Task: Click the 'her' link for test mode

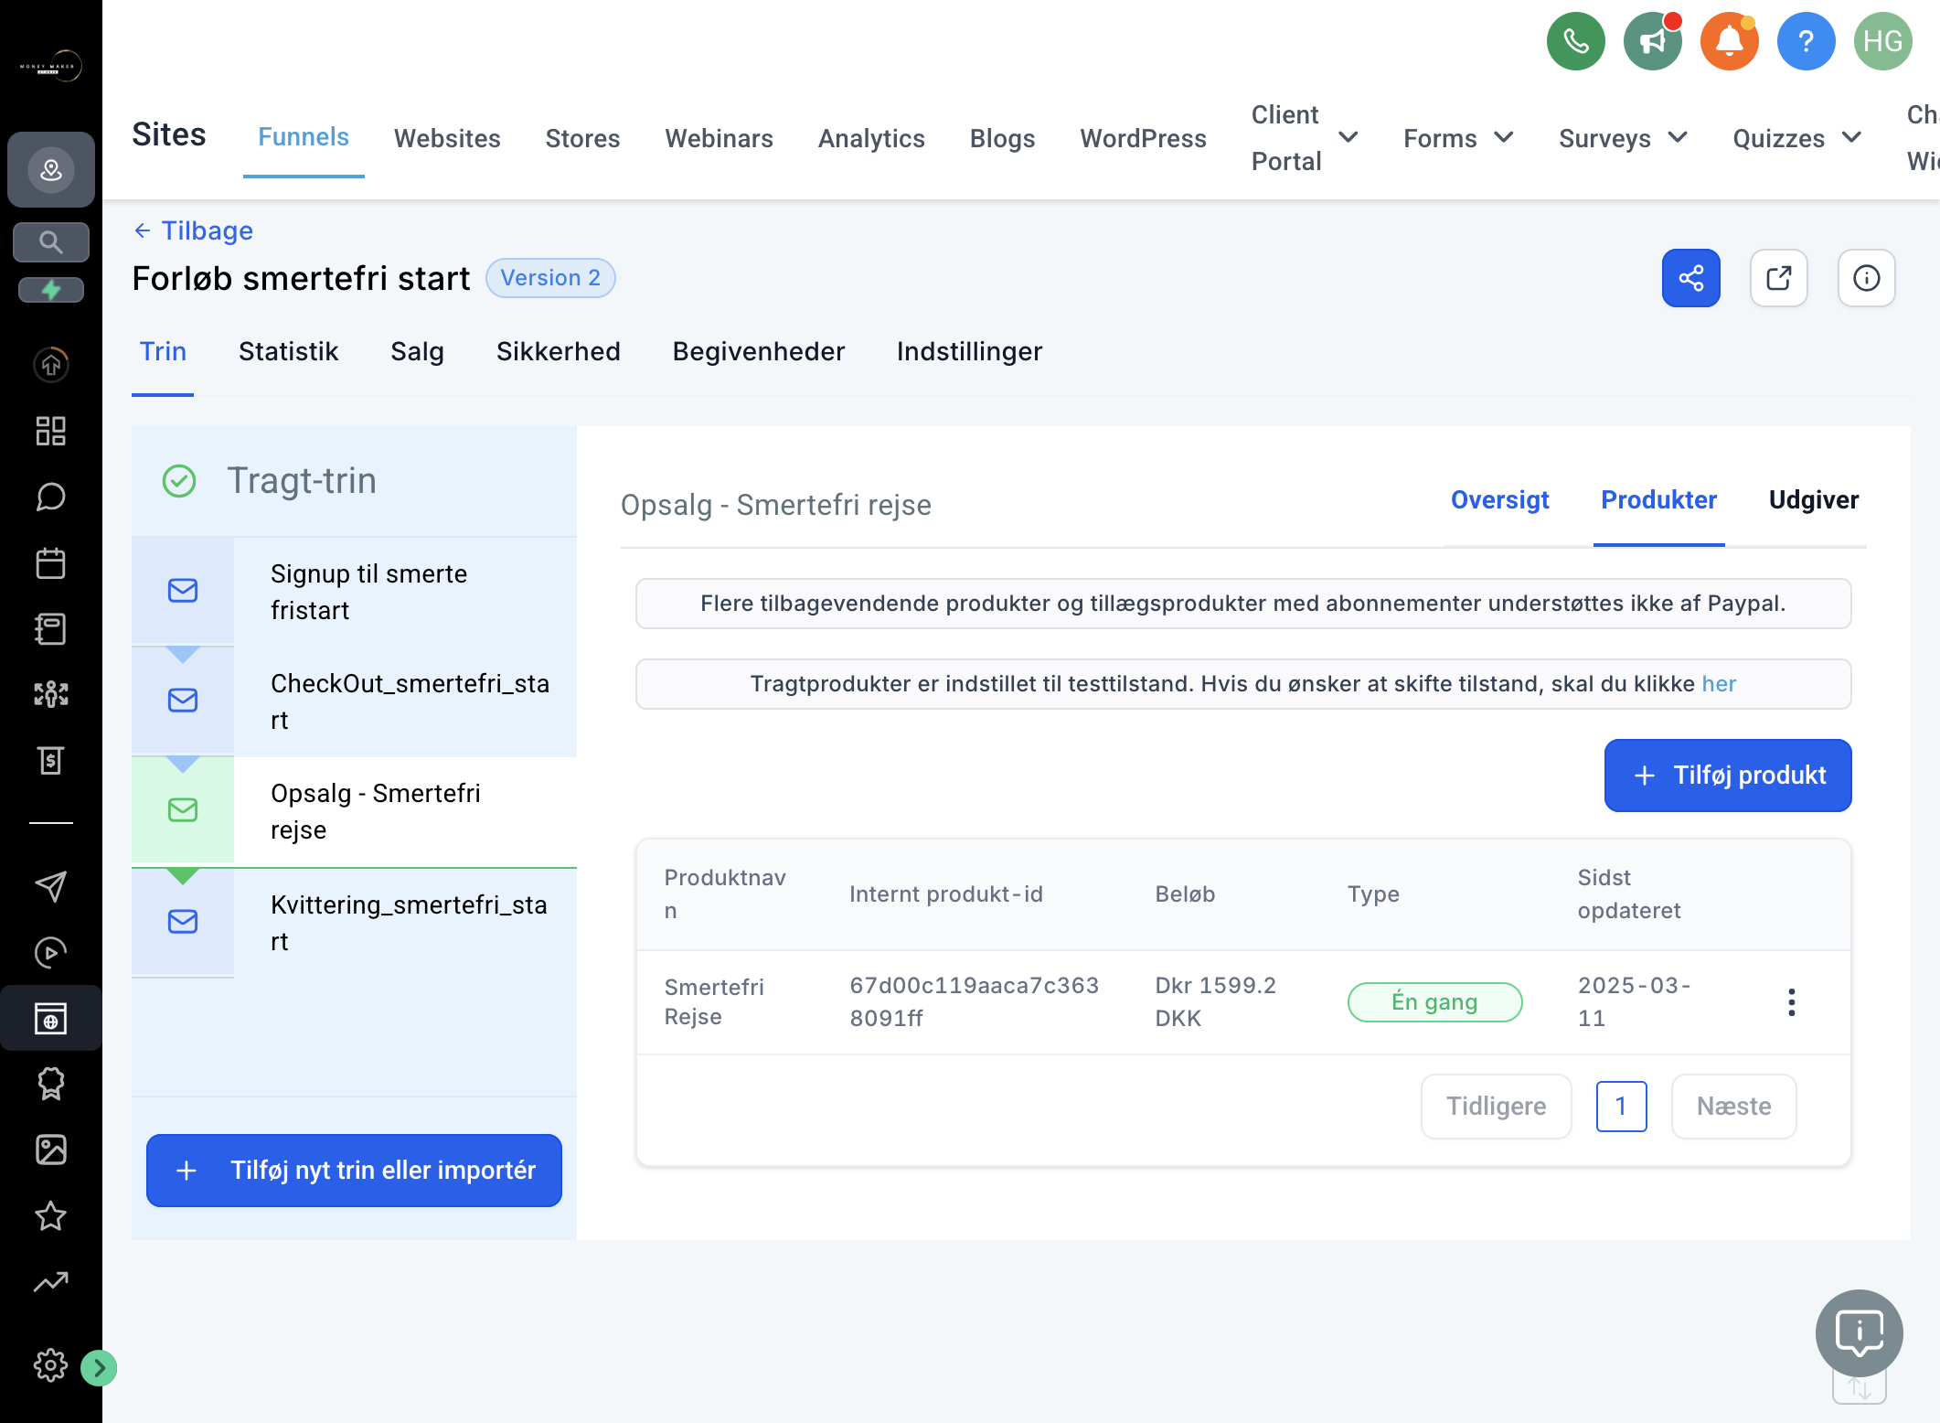Action: point(1719,684)
